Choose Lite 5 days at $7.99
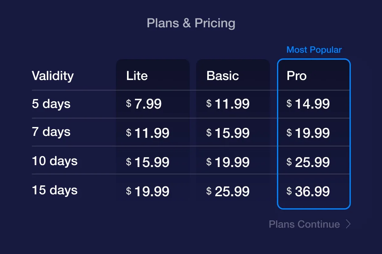Screen dimensions: 382x254 point(144,104)
